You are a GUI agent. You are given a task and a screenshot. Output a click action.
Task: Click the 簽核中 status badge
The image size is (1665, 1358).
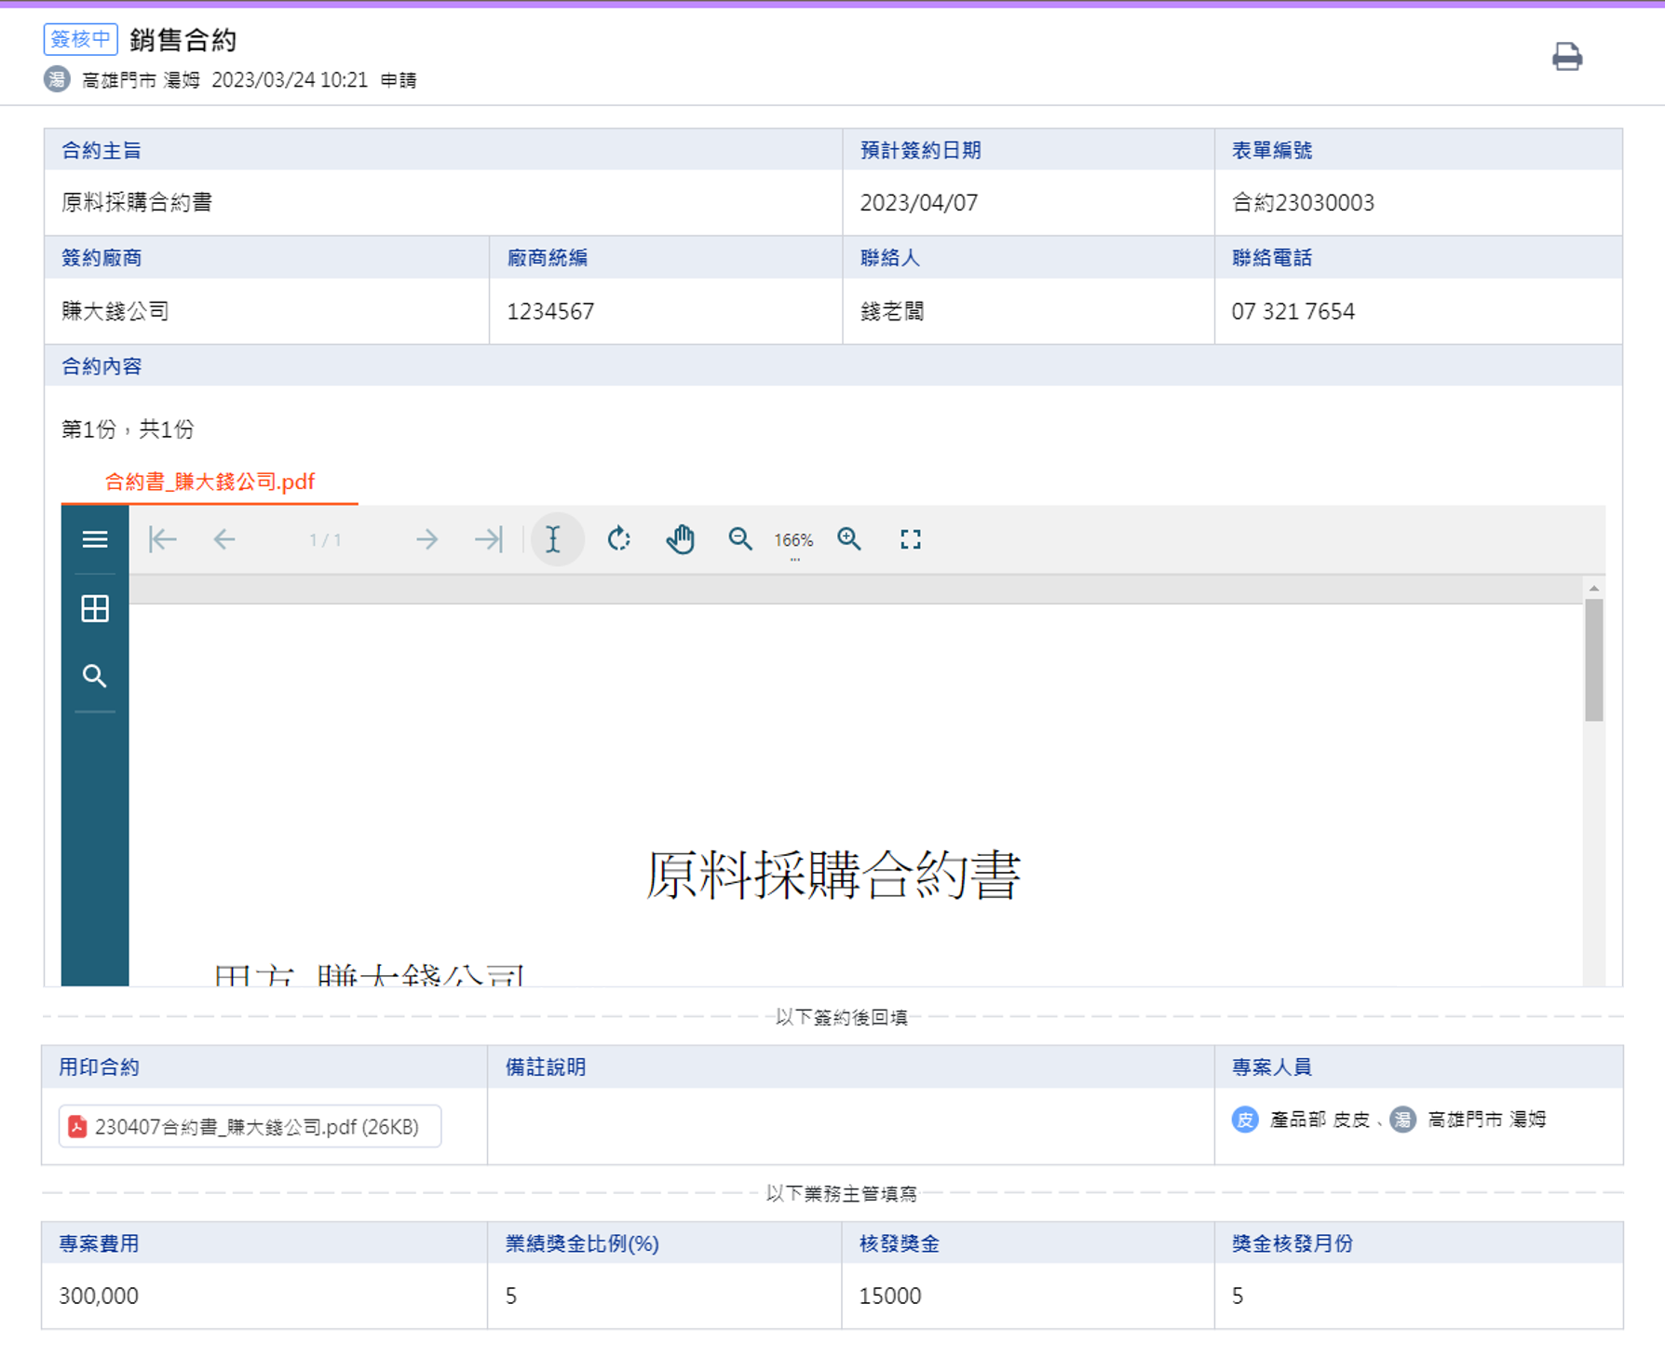[80, 39]
